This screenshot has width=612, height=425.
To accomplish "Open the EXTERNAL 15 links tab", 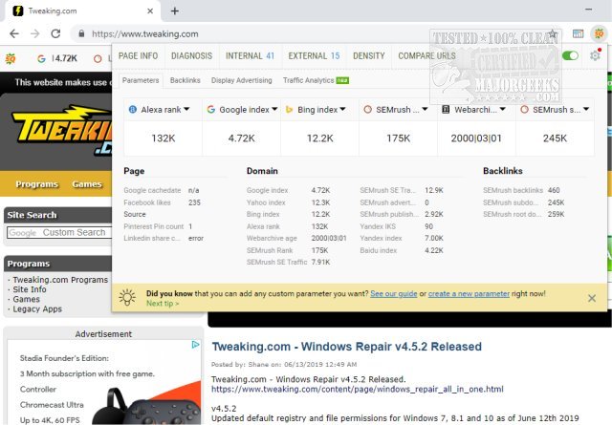I will click(x=314, y=56).
